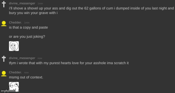Click the yellow avatar beside 'msmg out of context'
The height and width of the screenshot is (93, 175).
pyautogui.click(x=4, y=73)
